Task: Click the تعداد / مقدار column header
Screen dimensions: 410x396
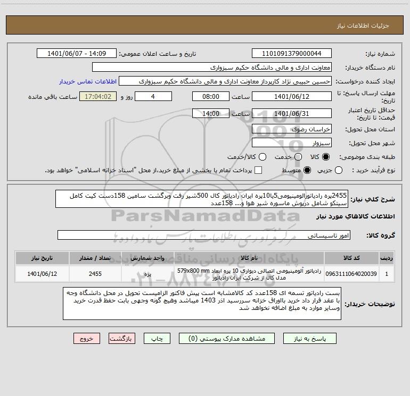Action: 95,258
